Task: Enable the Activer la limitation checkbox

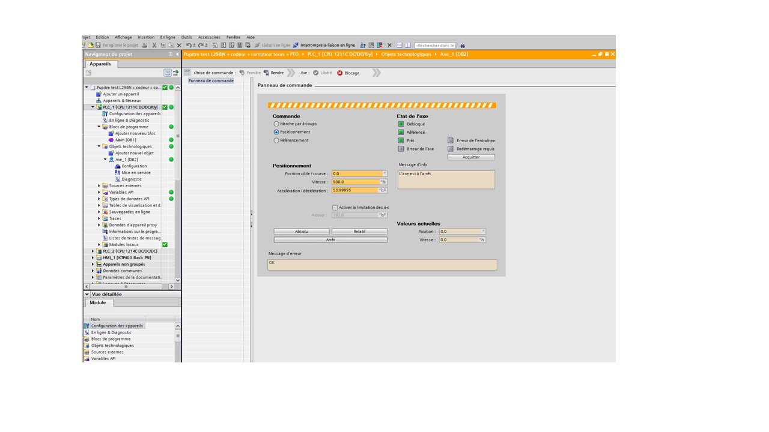Action: coord(335,208)
